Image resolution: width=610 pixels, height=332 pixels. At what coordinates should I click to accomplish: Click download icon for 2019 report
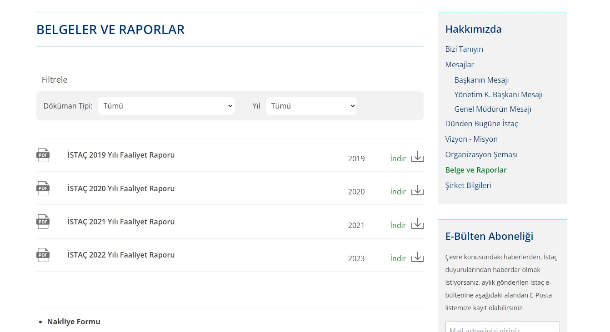click(x=417, y=157)
